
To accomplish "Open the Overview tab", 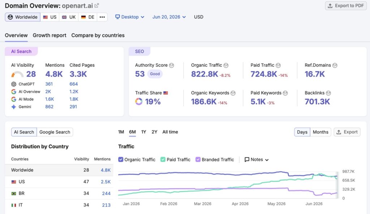I will [16, 35].
